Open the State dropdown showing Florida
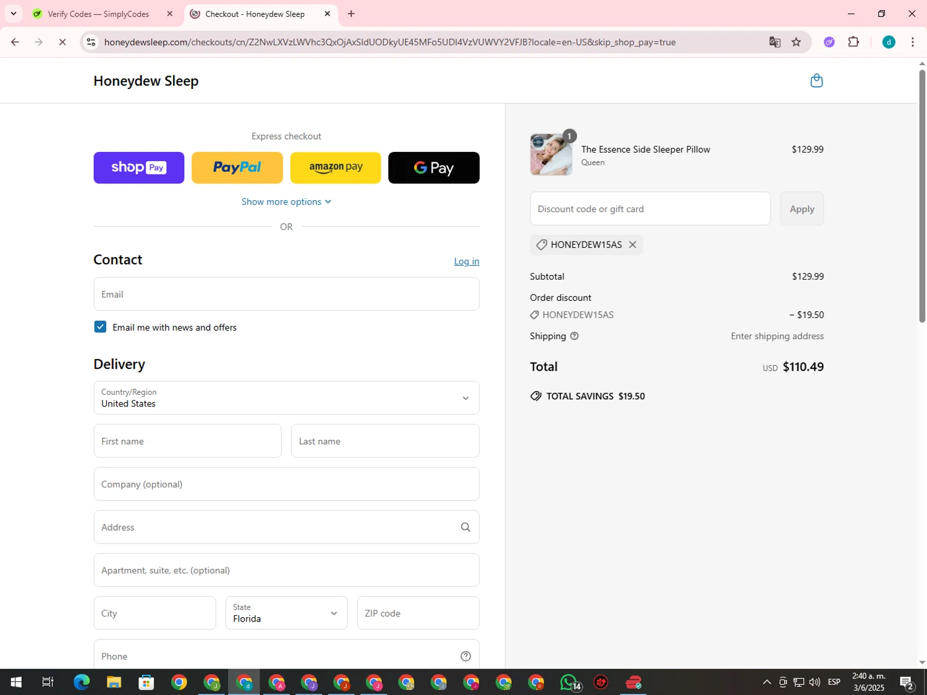The height and width of the screenshot is (695, 927). pos(286,613)
